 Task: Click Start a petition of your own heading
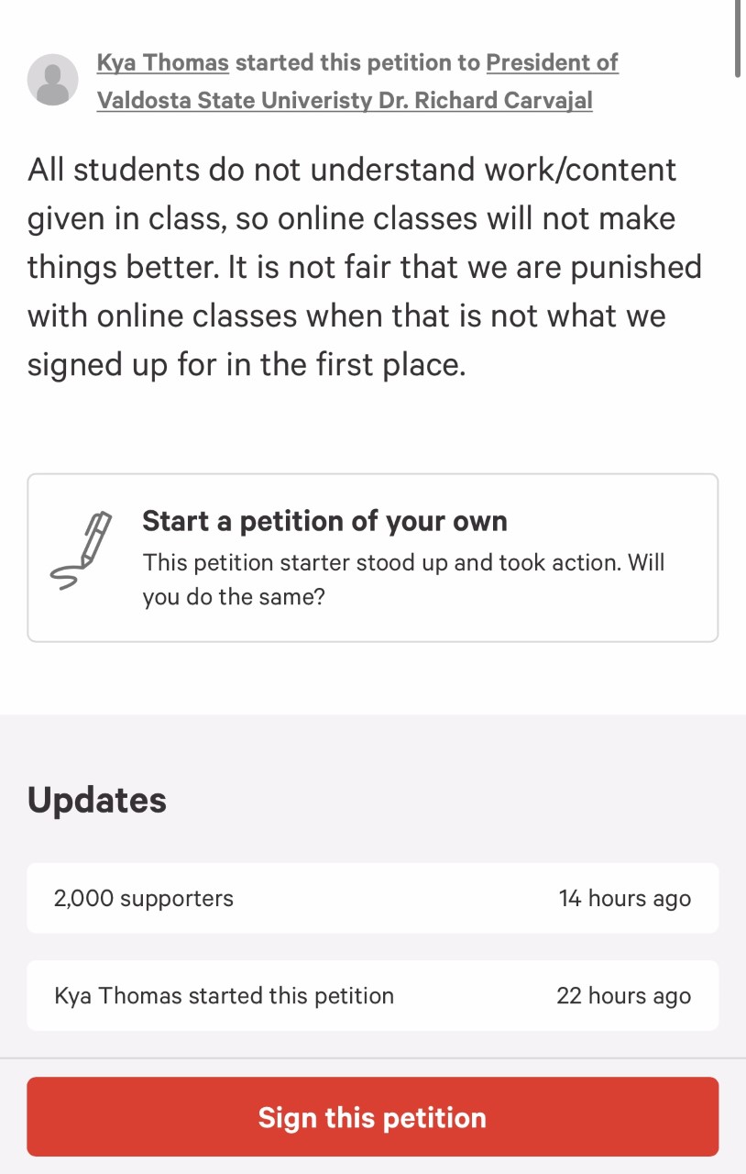coord(324,521)
